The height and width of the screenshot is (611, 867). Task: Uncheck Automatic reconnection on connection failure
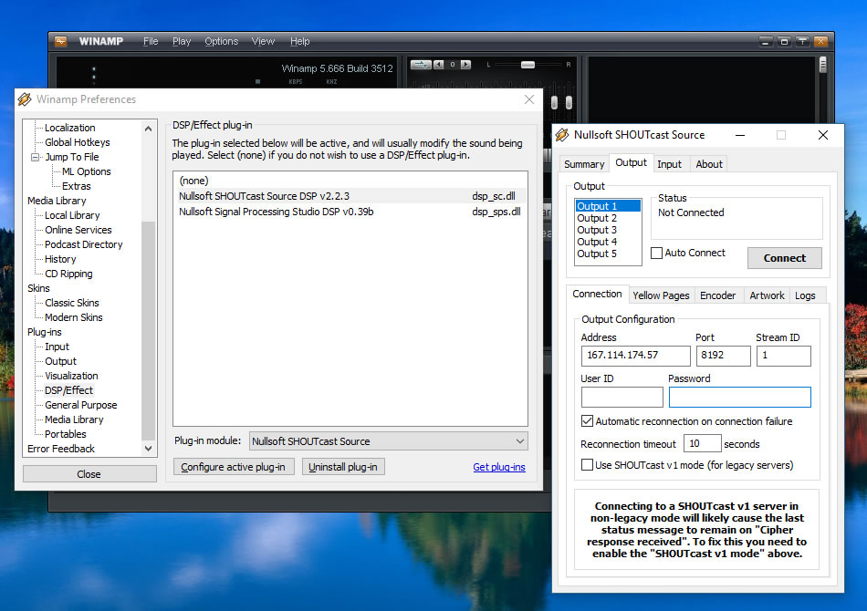(587, 421)
